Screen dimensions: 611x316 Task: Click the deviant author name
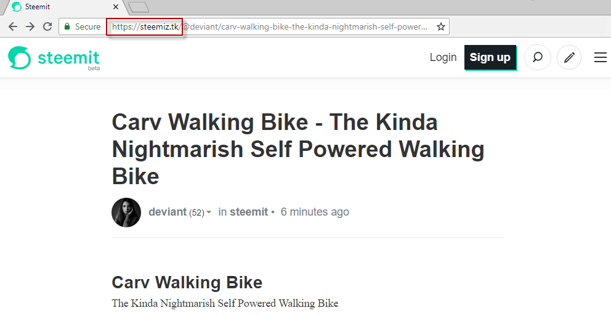click(168, 212)
